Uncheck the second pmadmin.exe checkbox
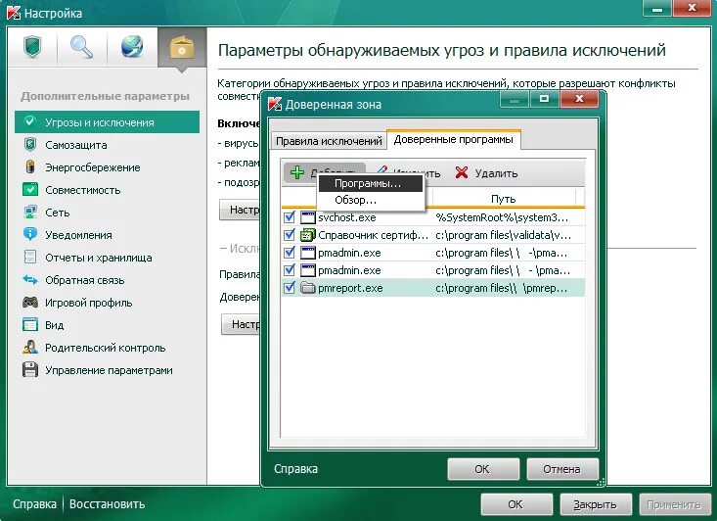 pyautogui.click(x=290, y=270)
